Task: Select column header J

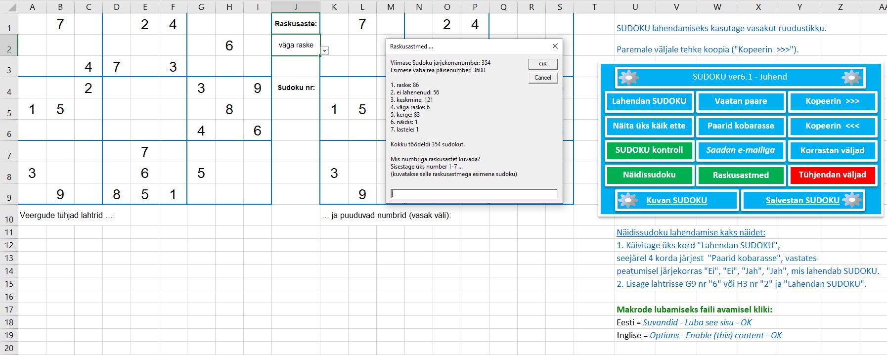Action: (296, 6)
